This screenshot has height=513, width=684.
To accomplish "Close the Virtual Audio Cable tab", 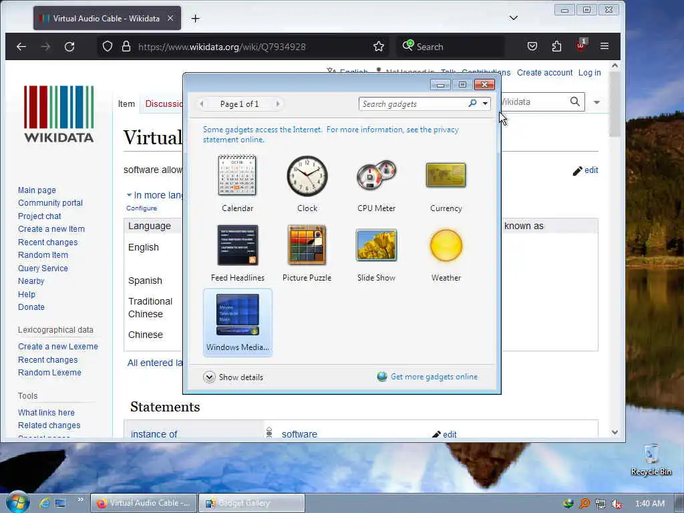I will click(x=170, y=18).
